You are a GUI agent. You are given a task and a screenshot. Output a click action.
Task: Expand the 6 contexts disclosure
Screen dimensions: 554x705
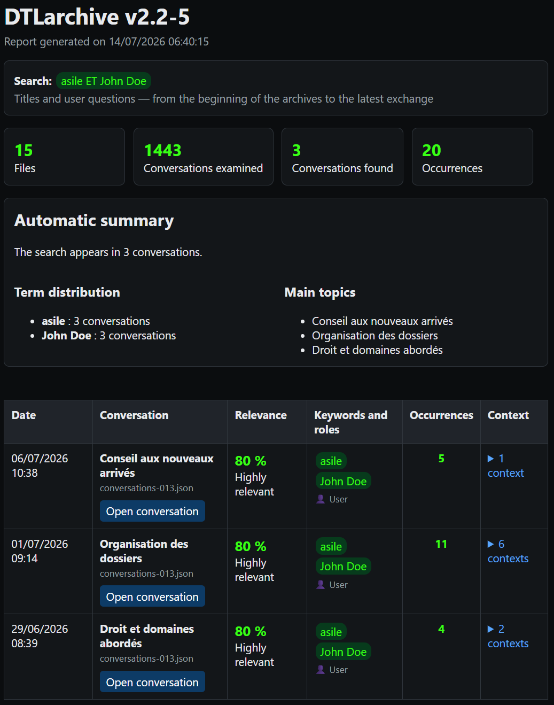508,551
